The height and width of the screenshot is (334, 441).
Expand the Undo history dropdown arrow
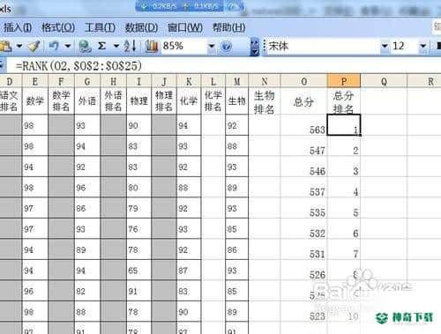click(68, 46)
